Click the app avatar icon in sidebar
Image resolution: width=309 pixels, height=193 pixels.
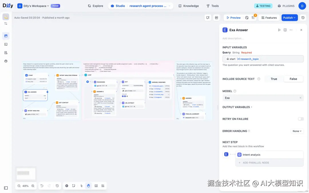pyautogui.click(x=6, y=17)
